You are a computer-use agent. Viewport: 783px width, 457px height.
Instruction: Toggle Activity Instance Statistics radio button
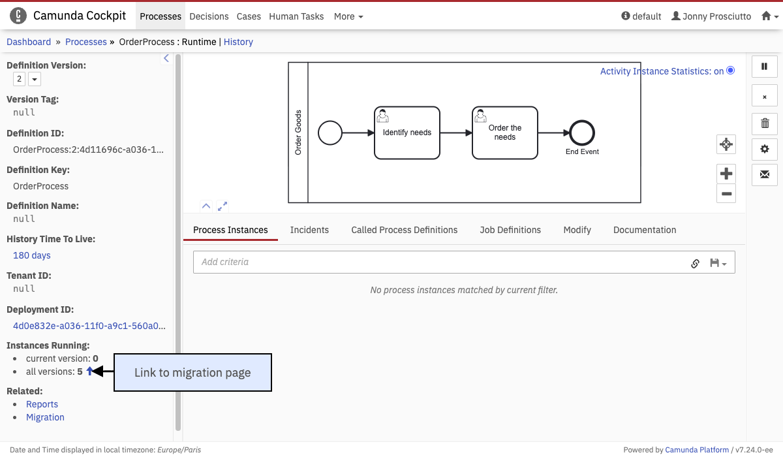(x=730, y=71)
